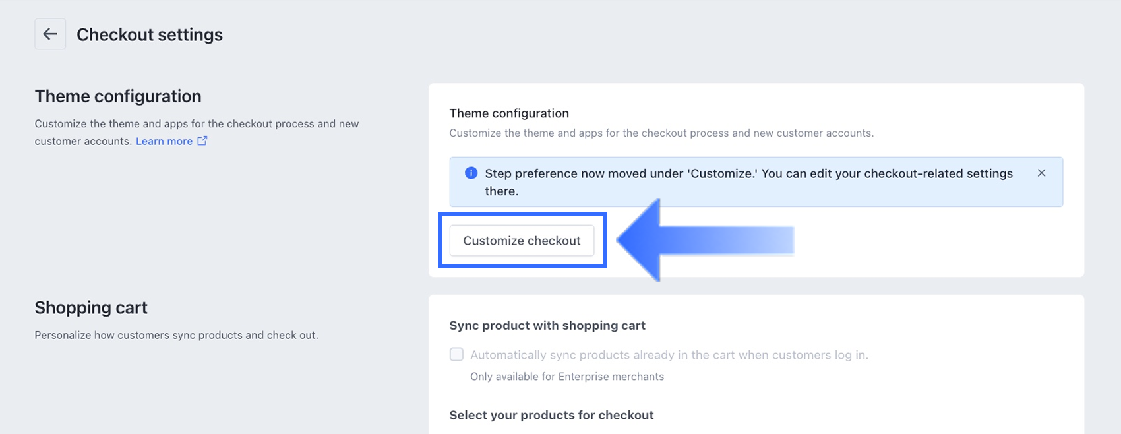Click the back arrow button
Image resolution: width=1121 pixels, height=434 pixels.
pos(50,34)
